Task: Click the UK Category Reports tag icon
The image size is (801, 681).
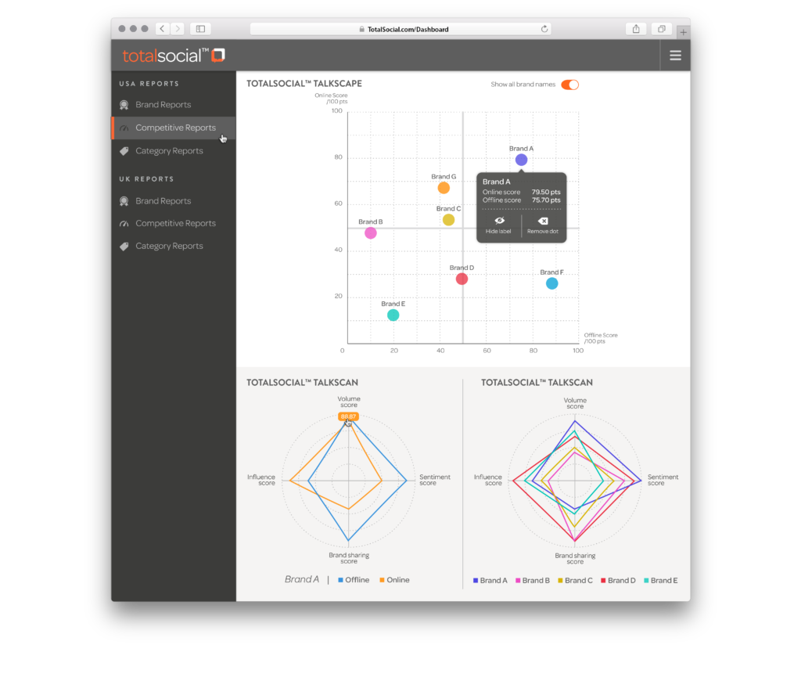Action: (124, 247)
